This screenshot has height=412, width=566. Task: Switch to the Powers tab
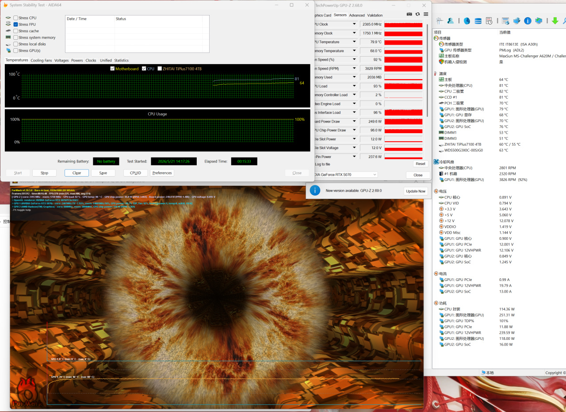(77, 60)
